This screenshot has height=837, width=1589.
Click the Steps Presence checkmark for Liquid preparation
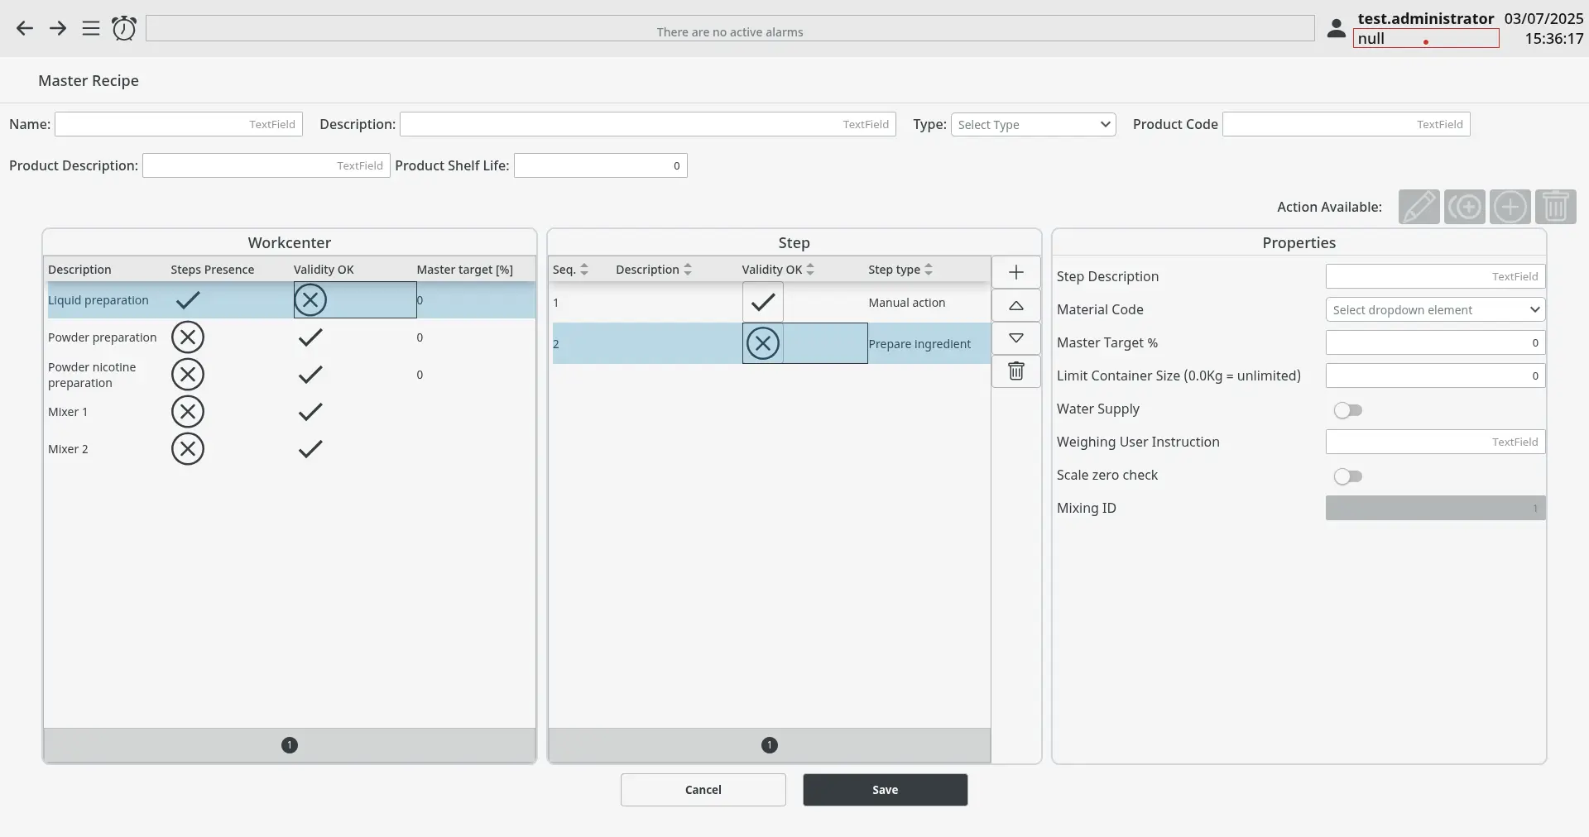(188, 300)
